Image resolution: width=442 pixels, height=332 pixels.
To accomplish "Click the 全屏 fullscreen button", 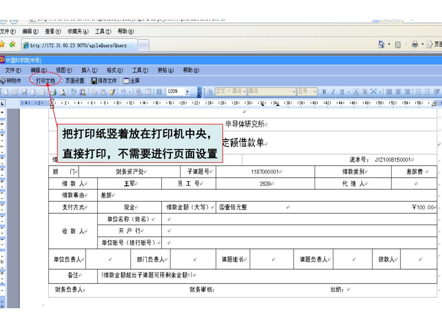I will coord(132,81).
